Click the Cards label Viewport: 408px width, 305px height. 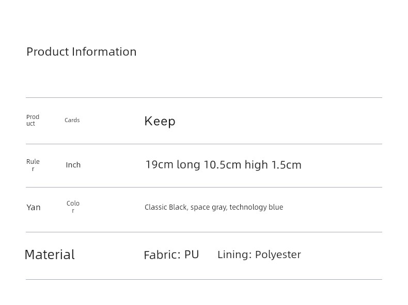coord(72,120)
